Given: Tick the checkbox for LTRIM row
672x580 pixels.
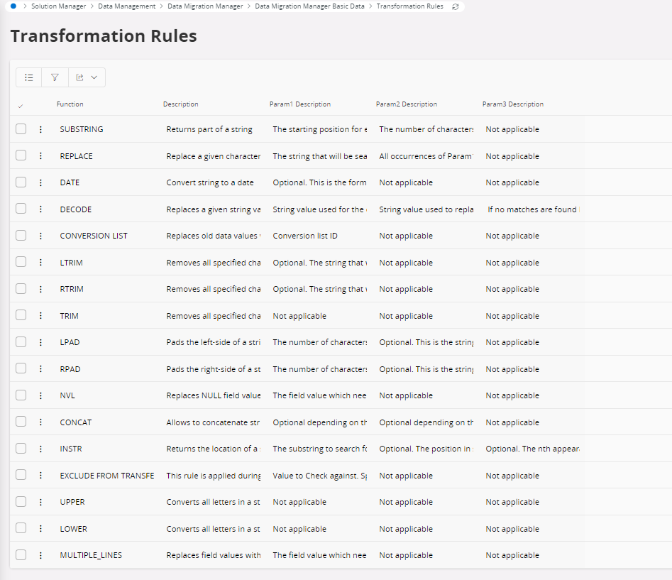Looking at the screenshot, I should [x=21, y=262].
